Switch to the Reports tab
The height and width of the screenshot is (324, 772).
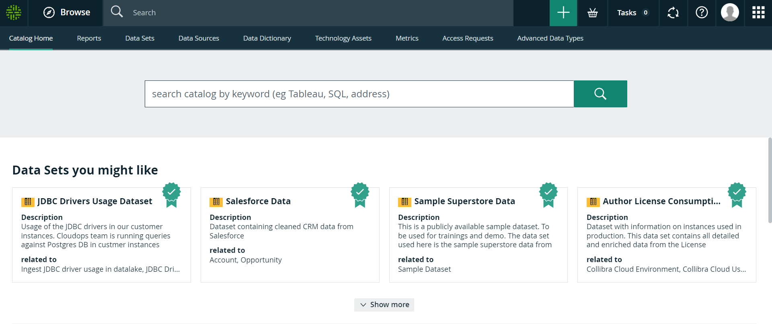pyautogui.click(x=89, y=38)
